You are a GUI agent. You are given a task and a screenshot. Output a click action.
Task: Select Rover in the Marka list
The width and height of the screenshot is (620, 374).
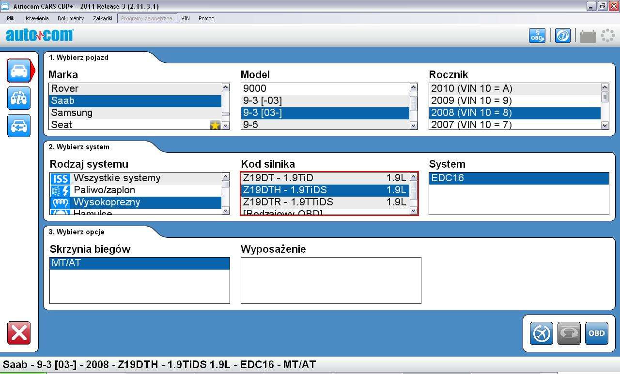pyautogui.click(x=135, y=88)
